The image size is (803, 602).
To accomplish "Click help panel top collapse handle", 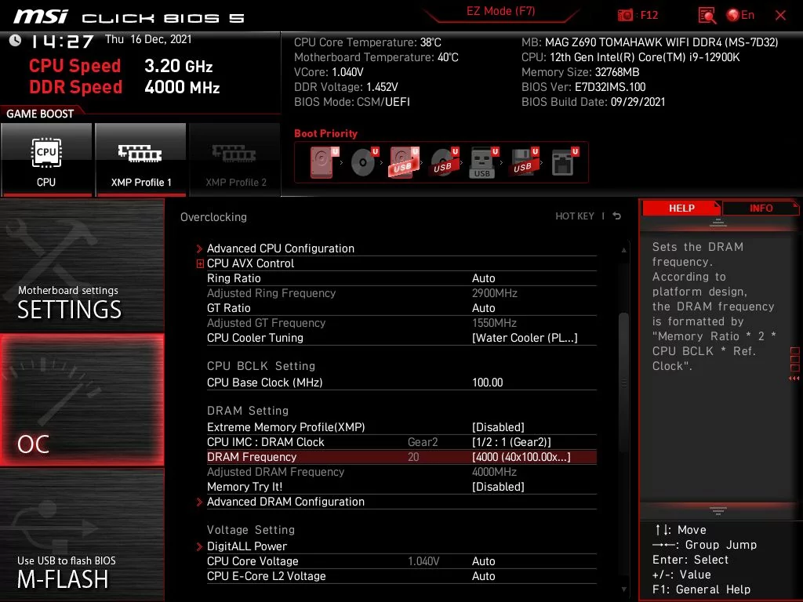I will (x=718, y=223).
